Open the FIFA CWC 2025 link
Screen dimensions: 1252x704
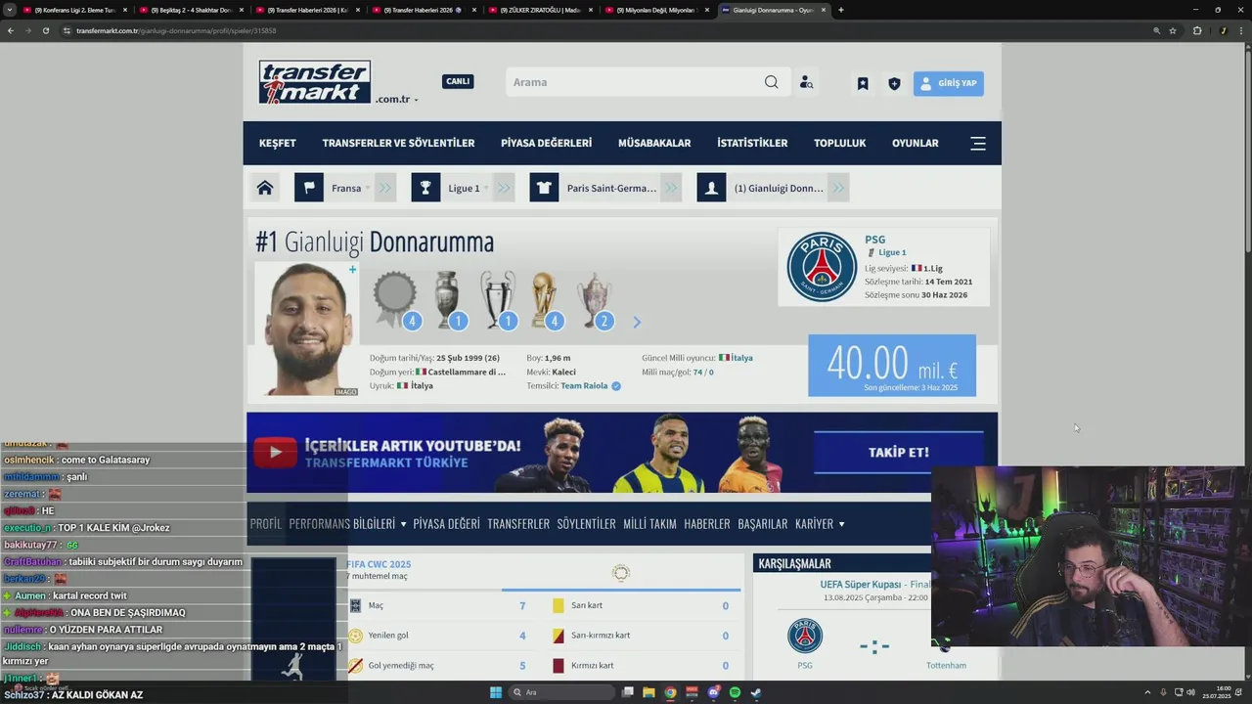[379, 564]
